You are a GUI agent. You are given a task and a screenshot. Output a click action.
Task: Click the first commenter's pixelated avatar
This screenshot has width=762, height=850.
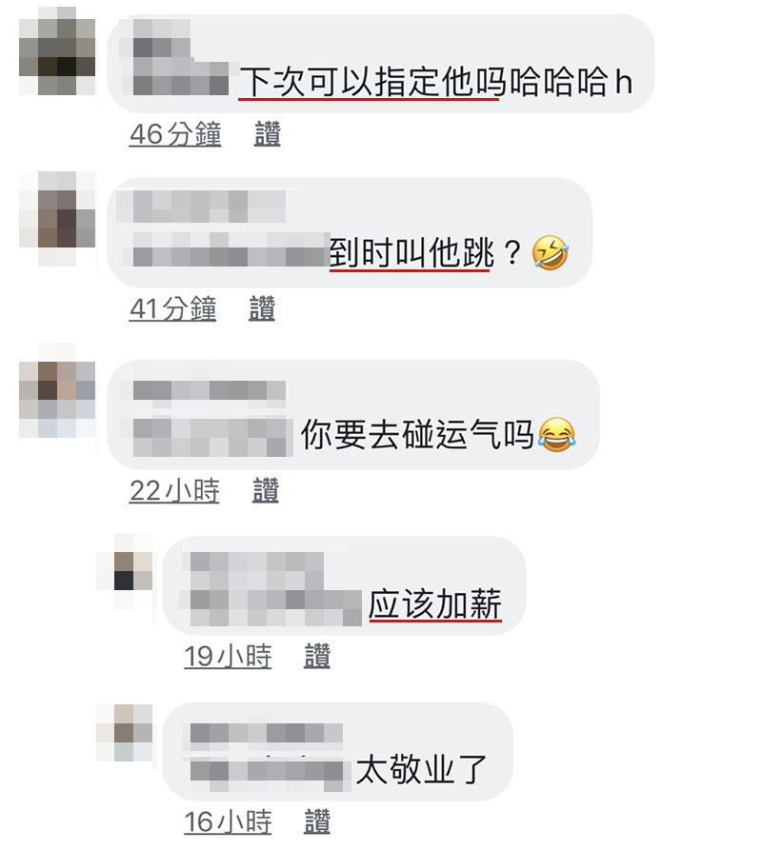57,51
